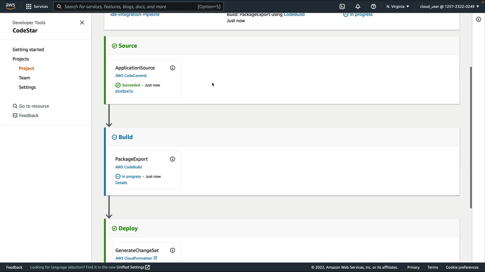The image size is (485, 272).
Task: Open Settings in the sidebar
Action: click(x=27, y=87)
